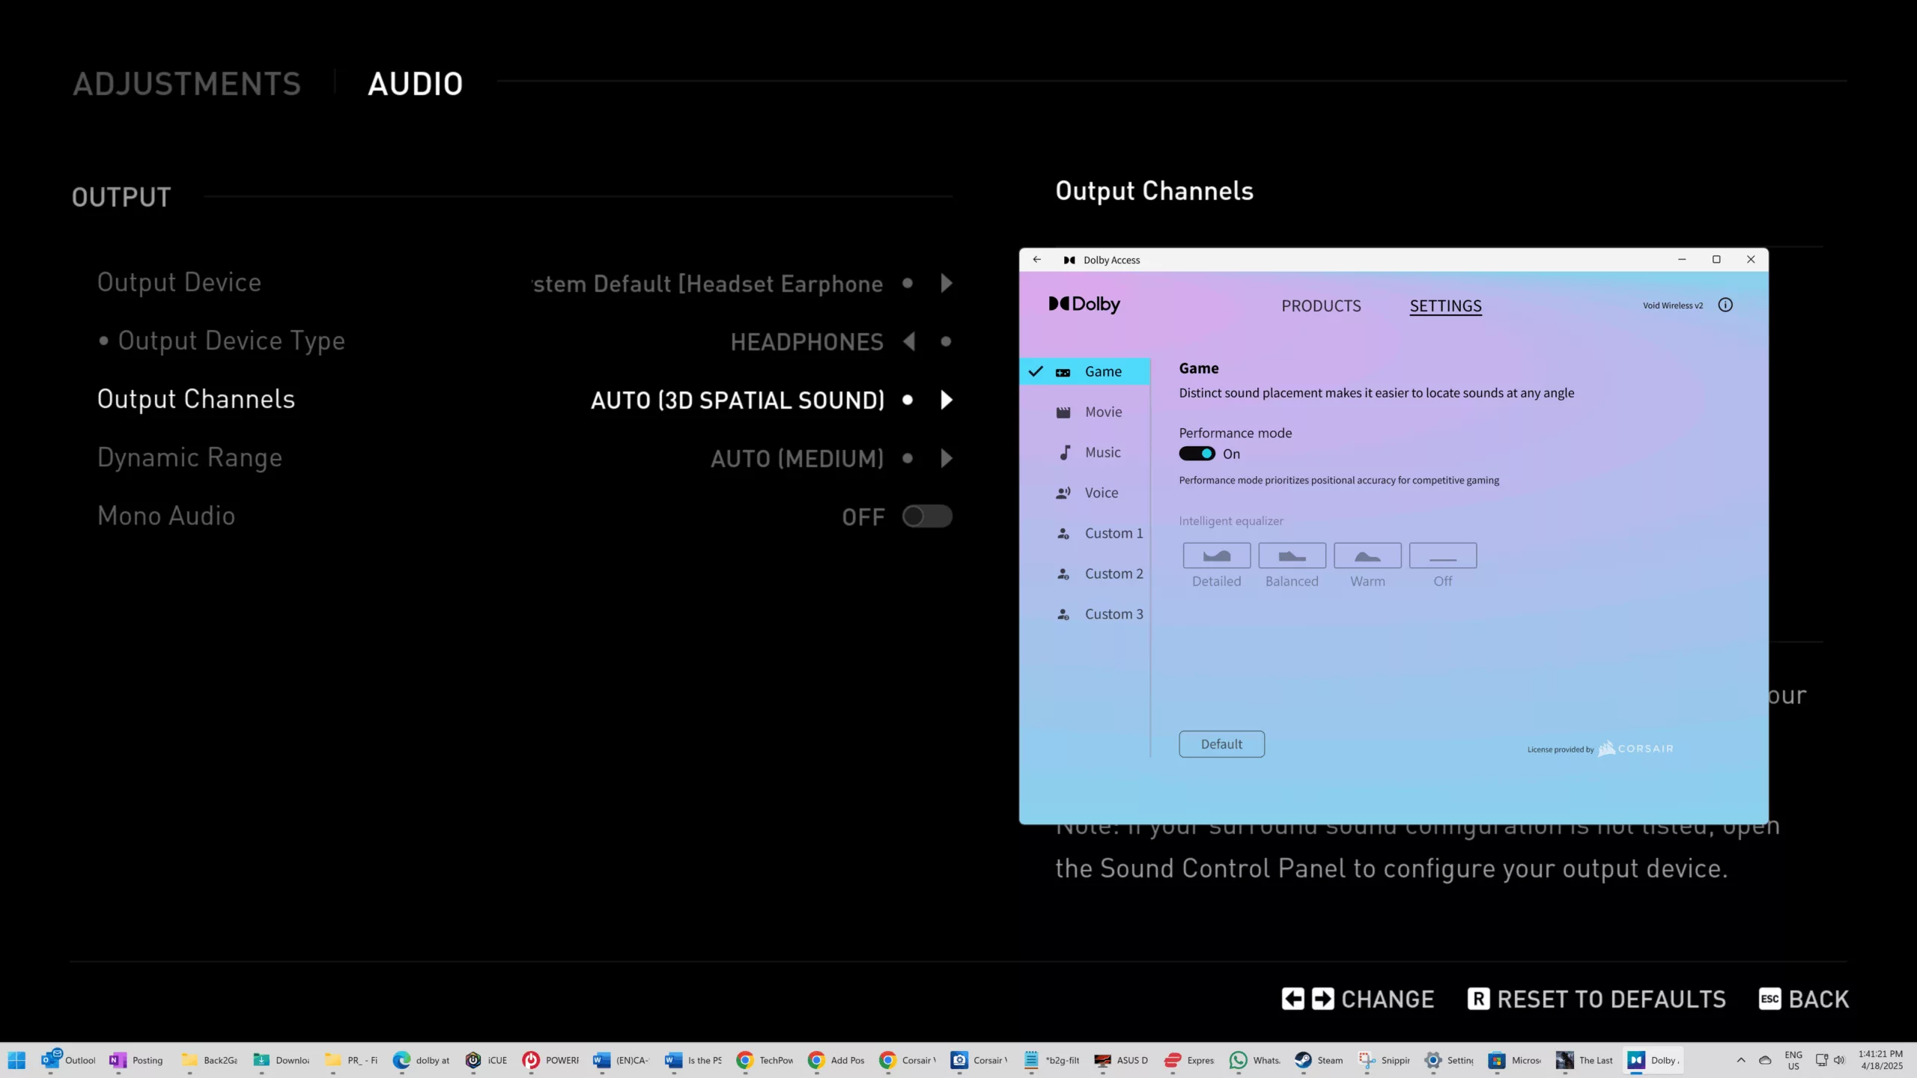Cycle Output Device Type with left arrow

click(909, 341)
